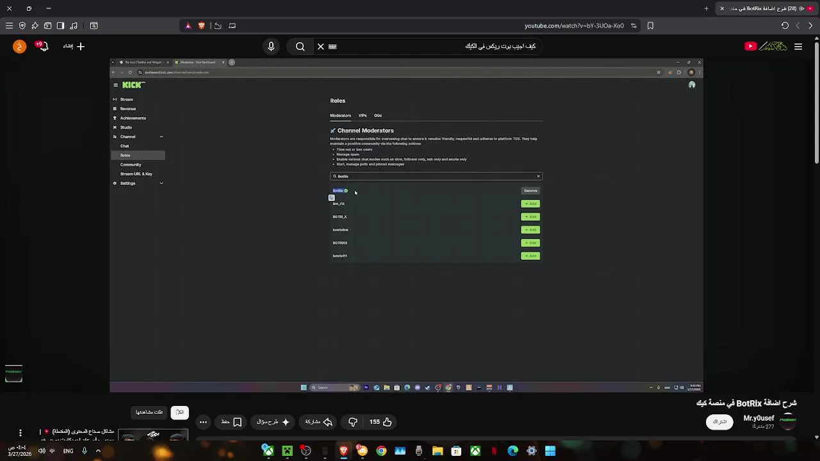Click the browser address bar URL
820x461 pixels.
[574, 26]
